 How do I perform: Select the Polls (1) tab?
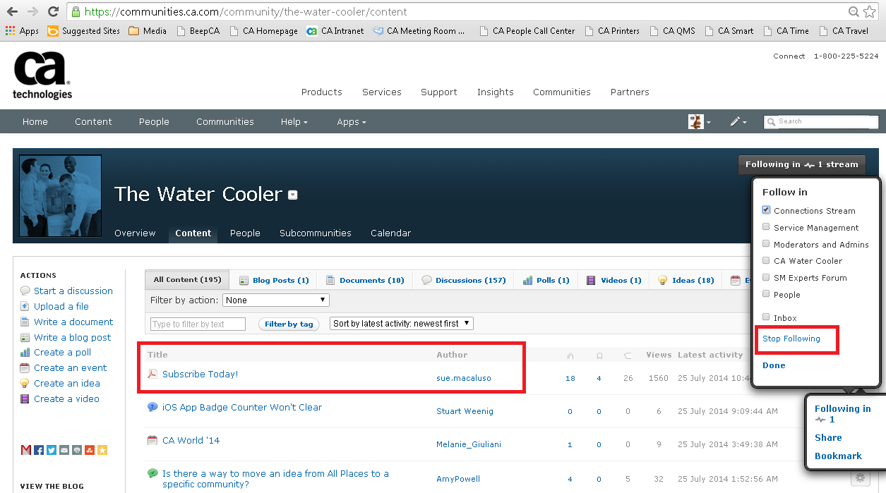[x=546, y=280]
